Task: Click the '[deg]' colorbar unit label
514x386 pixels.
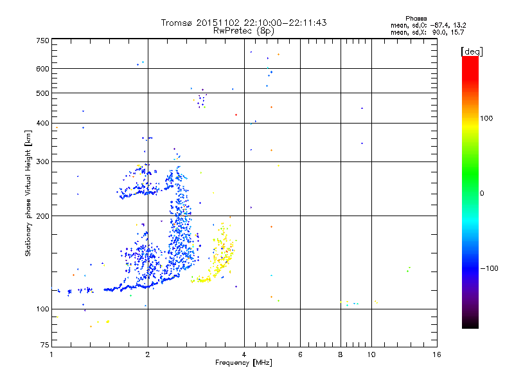Action: (x=472, y=51)
